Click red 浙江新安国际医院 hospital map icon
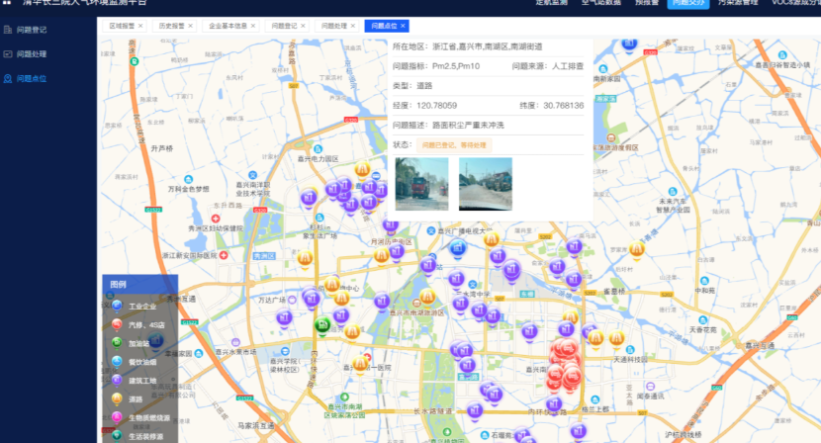Image resolution: width=821 pixels, height=443 pixels. click(x=224, y=255)
